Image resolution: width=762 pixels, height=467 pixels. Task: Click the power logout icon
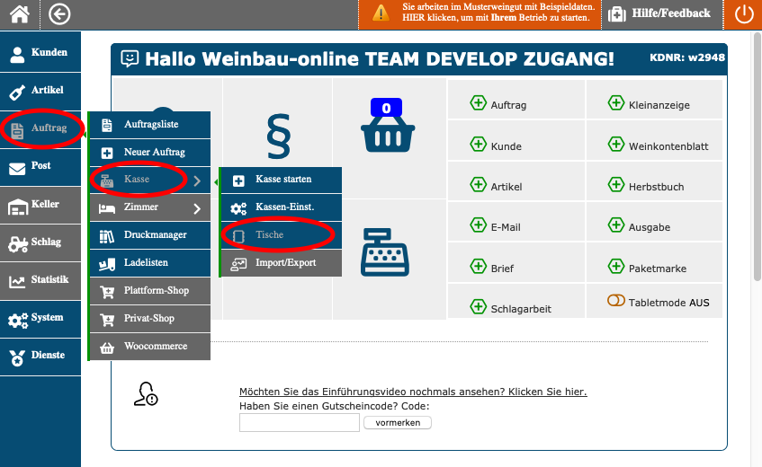point(743,14)
